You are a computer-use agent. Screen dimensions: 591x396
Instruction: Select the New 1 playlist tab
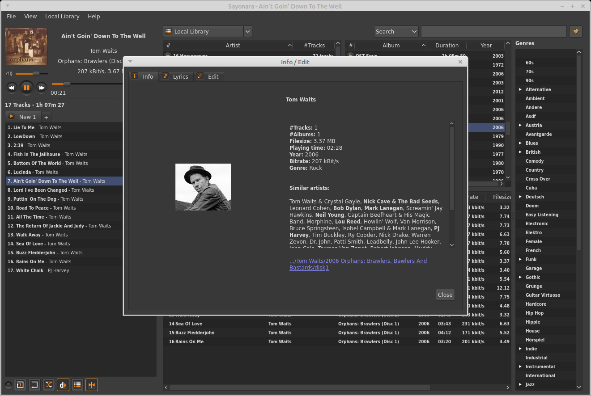23,117
